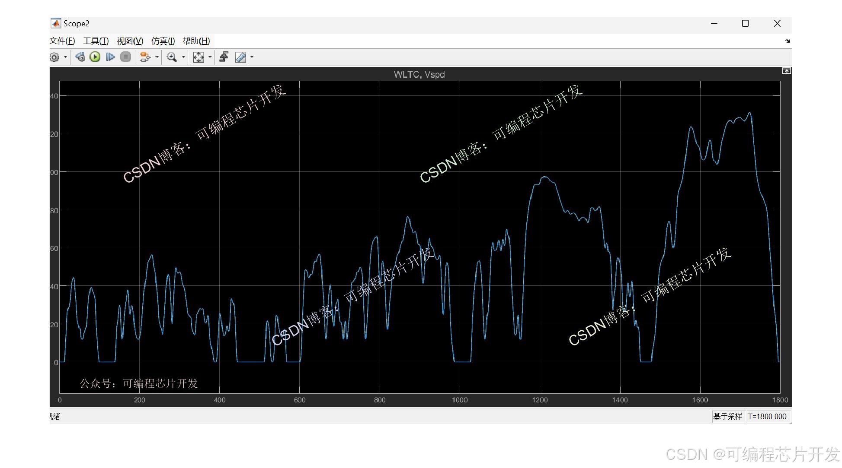This screenshot has height=468, width=842.
Task: Click the step back simulation button
Action: click(x=80, y=57)
